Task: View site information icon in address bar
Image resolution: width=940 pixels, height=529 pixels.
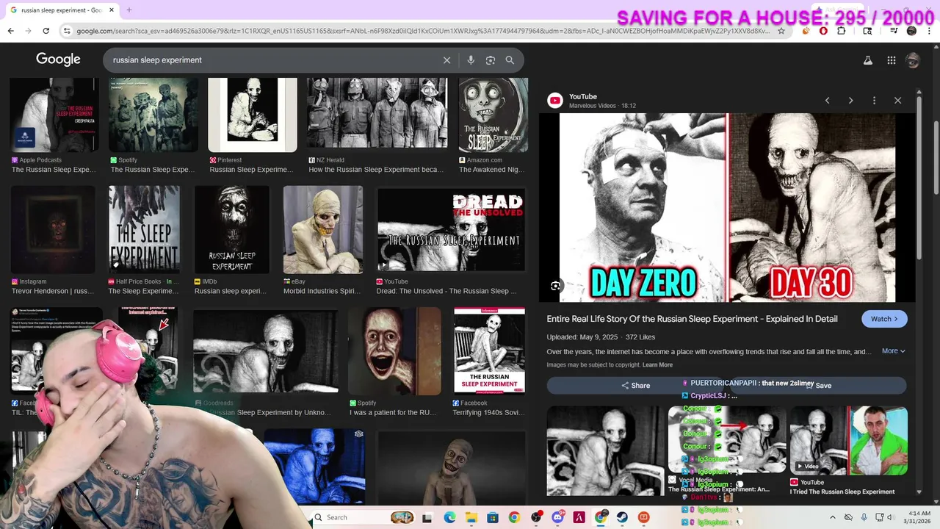Action: 67,31
